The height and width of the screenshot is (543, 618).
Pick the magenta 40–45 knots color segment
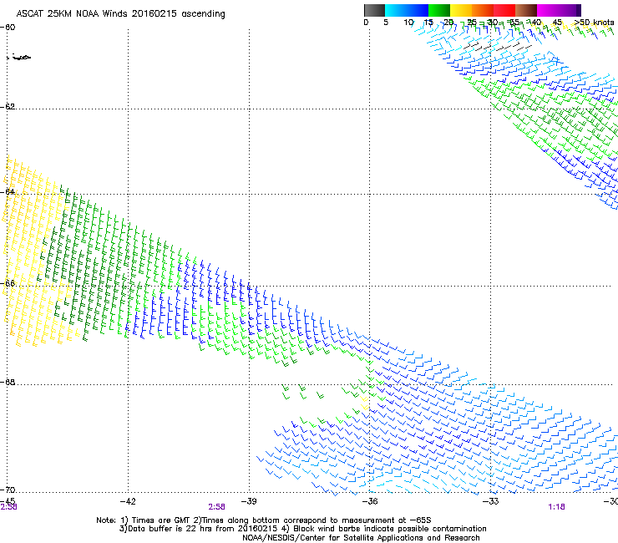coord(548,10)
